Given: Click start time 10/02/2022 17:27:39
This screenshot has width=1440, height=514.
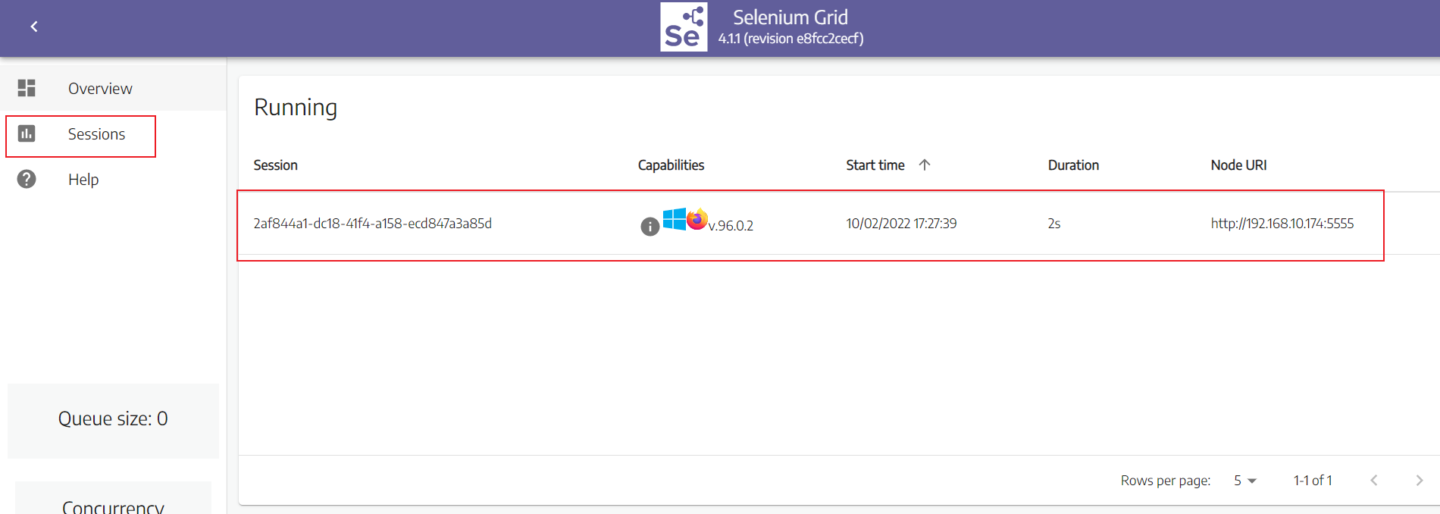Looking at the screenshot, I should pyautogui.click(x=901, y=224).
